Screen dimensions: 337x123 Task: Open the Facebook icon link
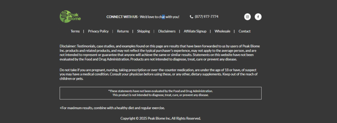pos(258,17)
